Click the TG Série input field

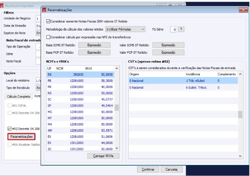tap(173, 29)
